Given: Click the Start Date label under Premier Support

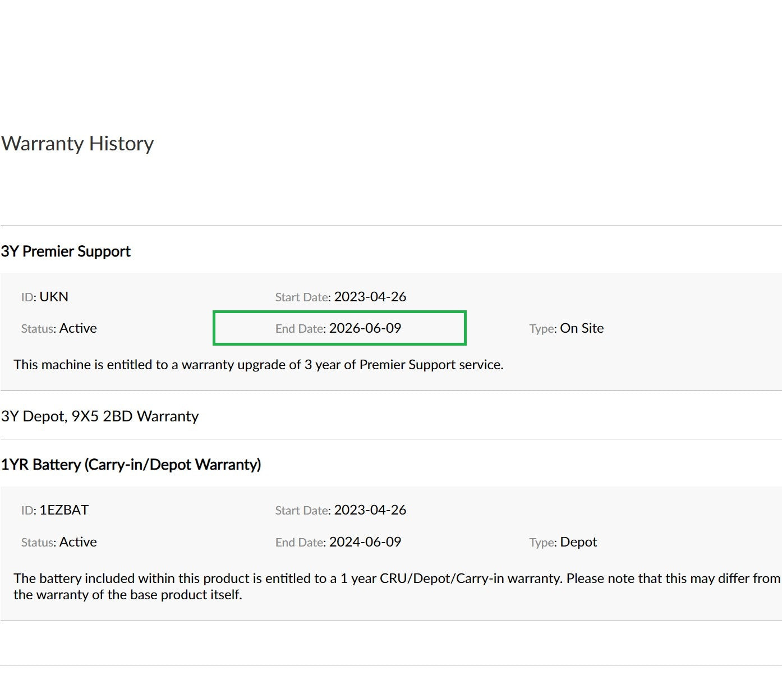Looking at the screenshot, I should pyautogui.click(x=303, y=297).
